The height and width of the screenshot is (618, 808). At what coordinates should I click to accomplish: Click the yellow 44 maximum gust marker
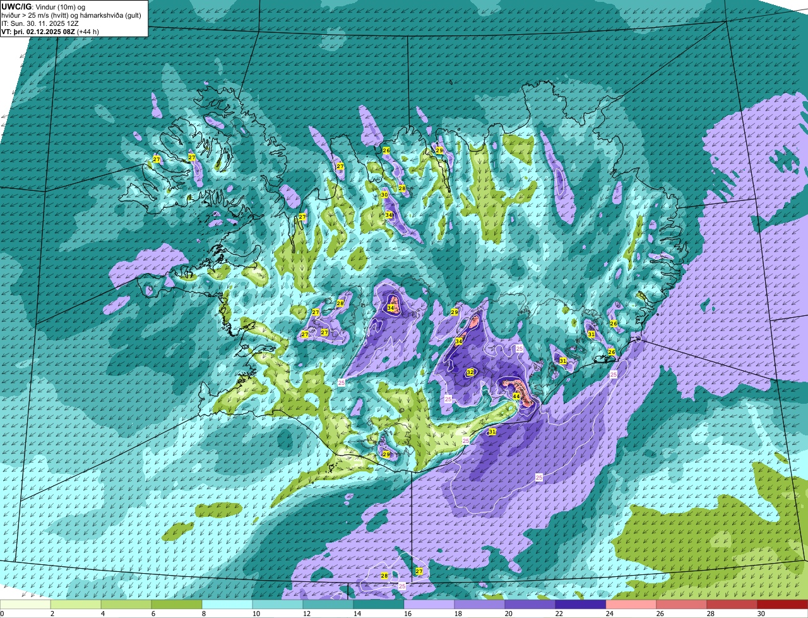[x=516, y=396]
